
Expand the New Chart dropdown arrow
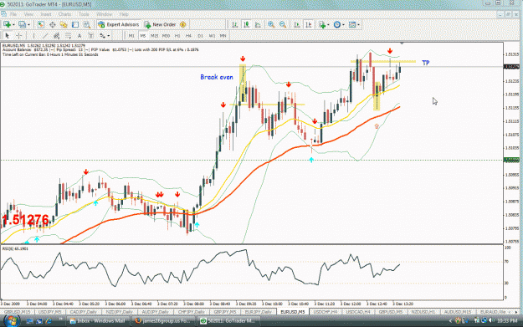[13, 24]
